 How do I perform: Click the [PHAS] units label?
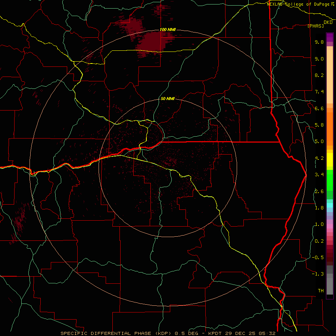315,26
